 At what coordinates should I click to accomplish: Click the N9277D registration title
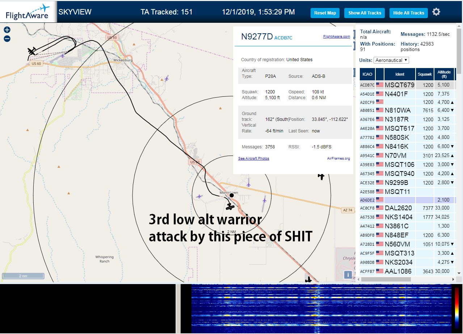pyautogui.click(x=257, y=36)
